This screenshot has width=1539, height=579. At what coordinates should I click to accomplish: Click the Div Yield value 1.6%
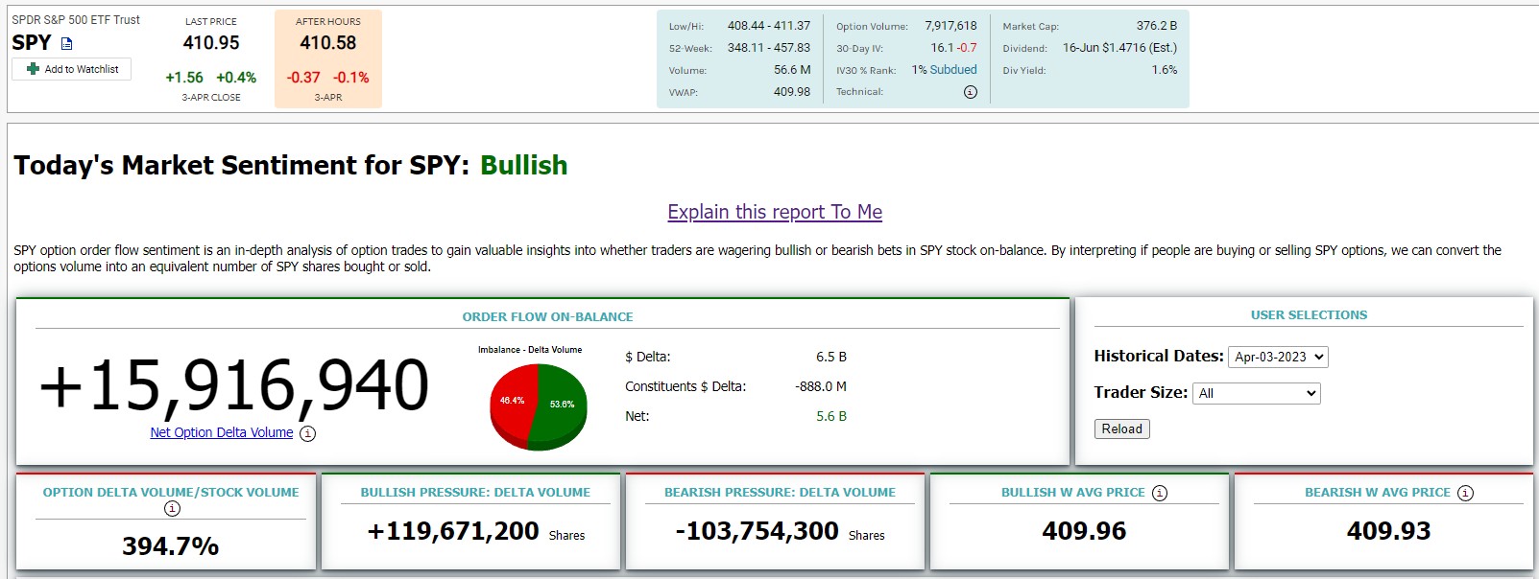click(x=1165, y=70)
